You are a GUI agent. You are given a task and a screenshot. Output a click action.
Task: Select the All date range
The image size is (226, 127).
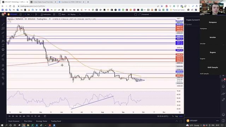click(39, 116)
